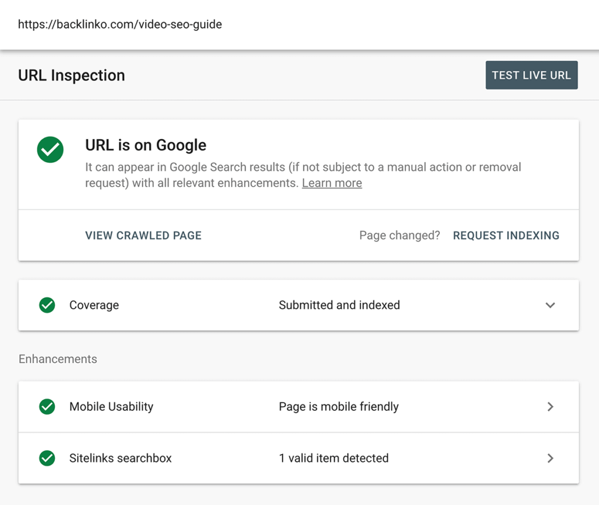Select the Coverage row label

94,305
